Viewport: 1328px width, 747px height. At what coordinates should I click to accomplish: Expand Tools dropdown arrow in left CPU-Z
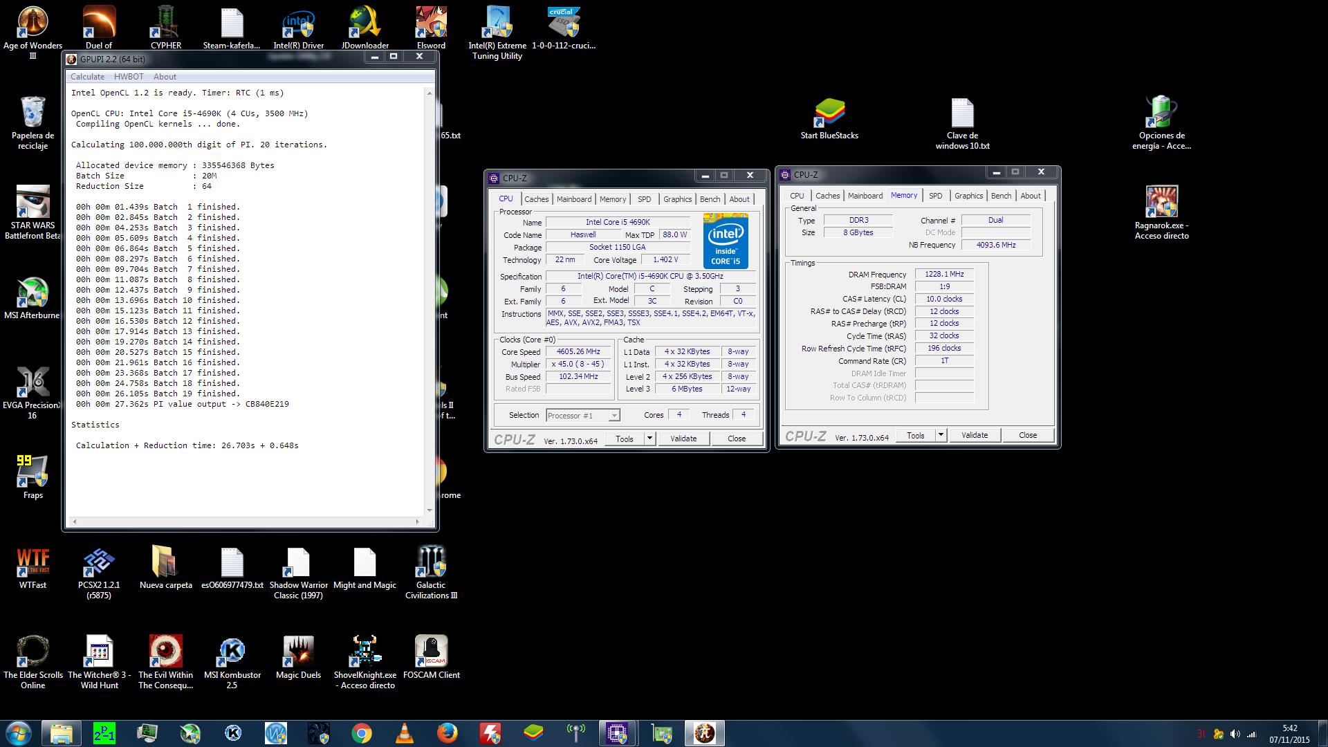(x=649, y=439)
